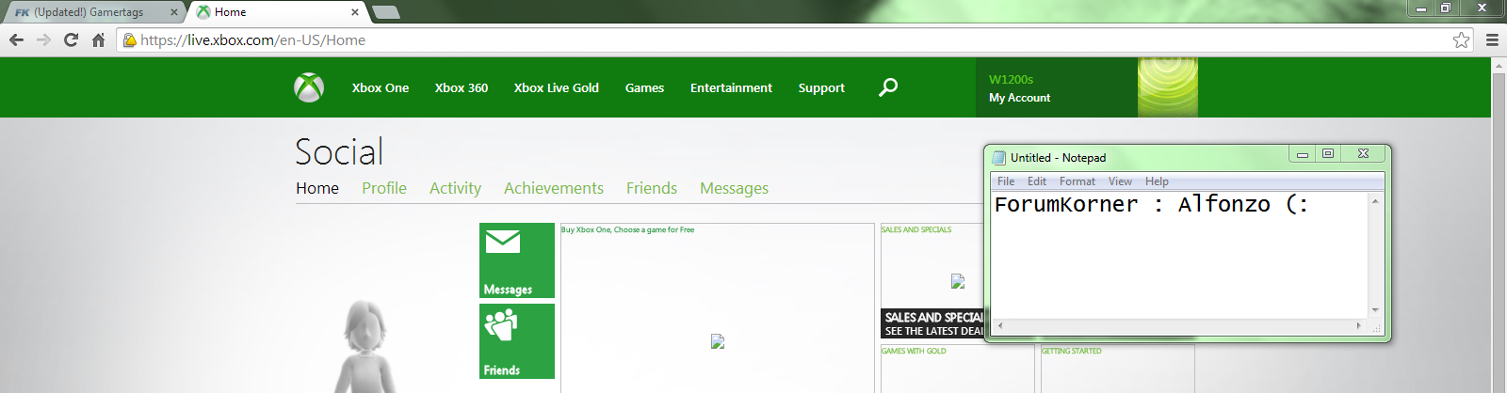Viewport: 1507px width, 393px height.
Task: Open Notepad Format menu
Action: [1078, 181]
